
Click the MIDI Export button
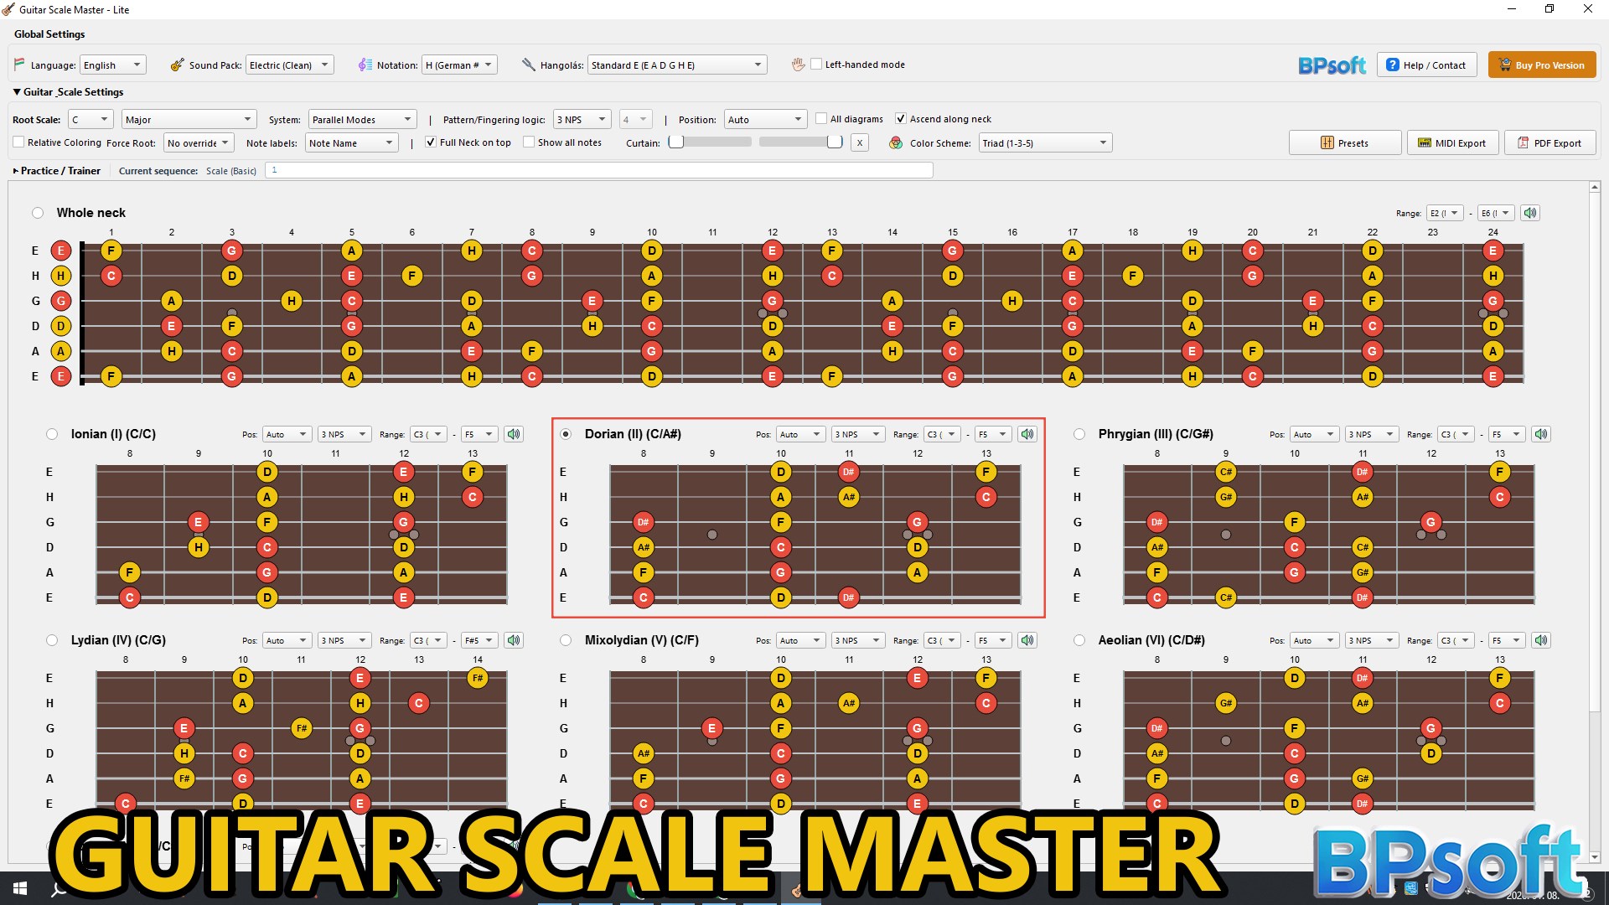[1451, 143]
